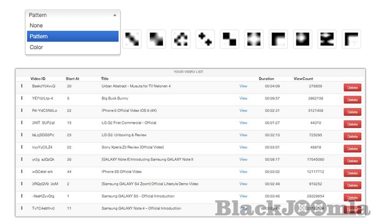Screen dimensions: 378x224
Task: Click drag handle for Urban Abstract row
Action: coord(22,86)
